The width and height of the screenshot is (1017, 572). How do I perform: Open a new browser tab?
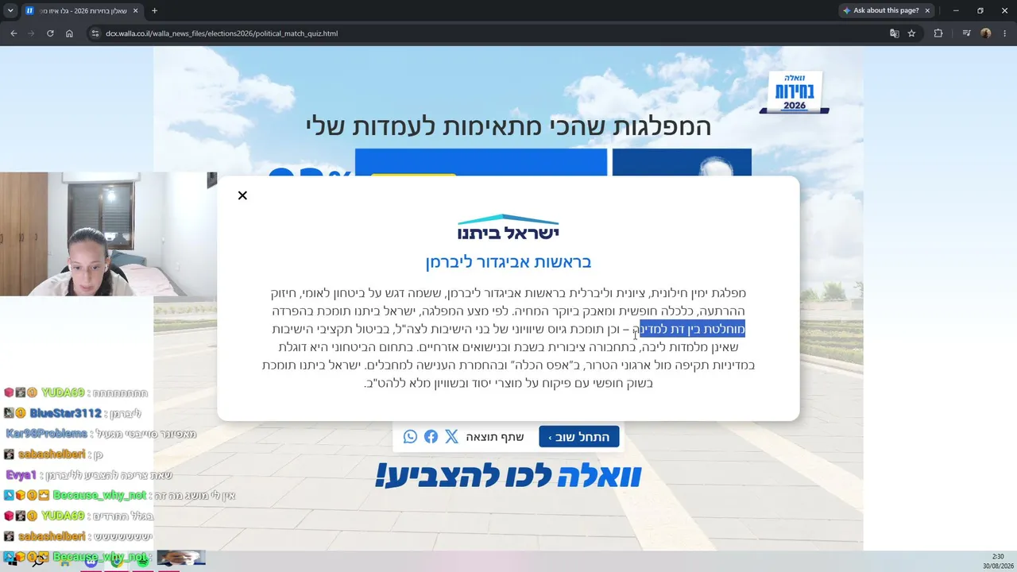[154, 10]
